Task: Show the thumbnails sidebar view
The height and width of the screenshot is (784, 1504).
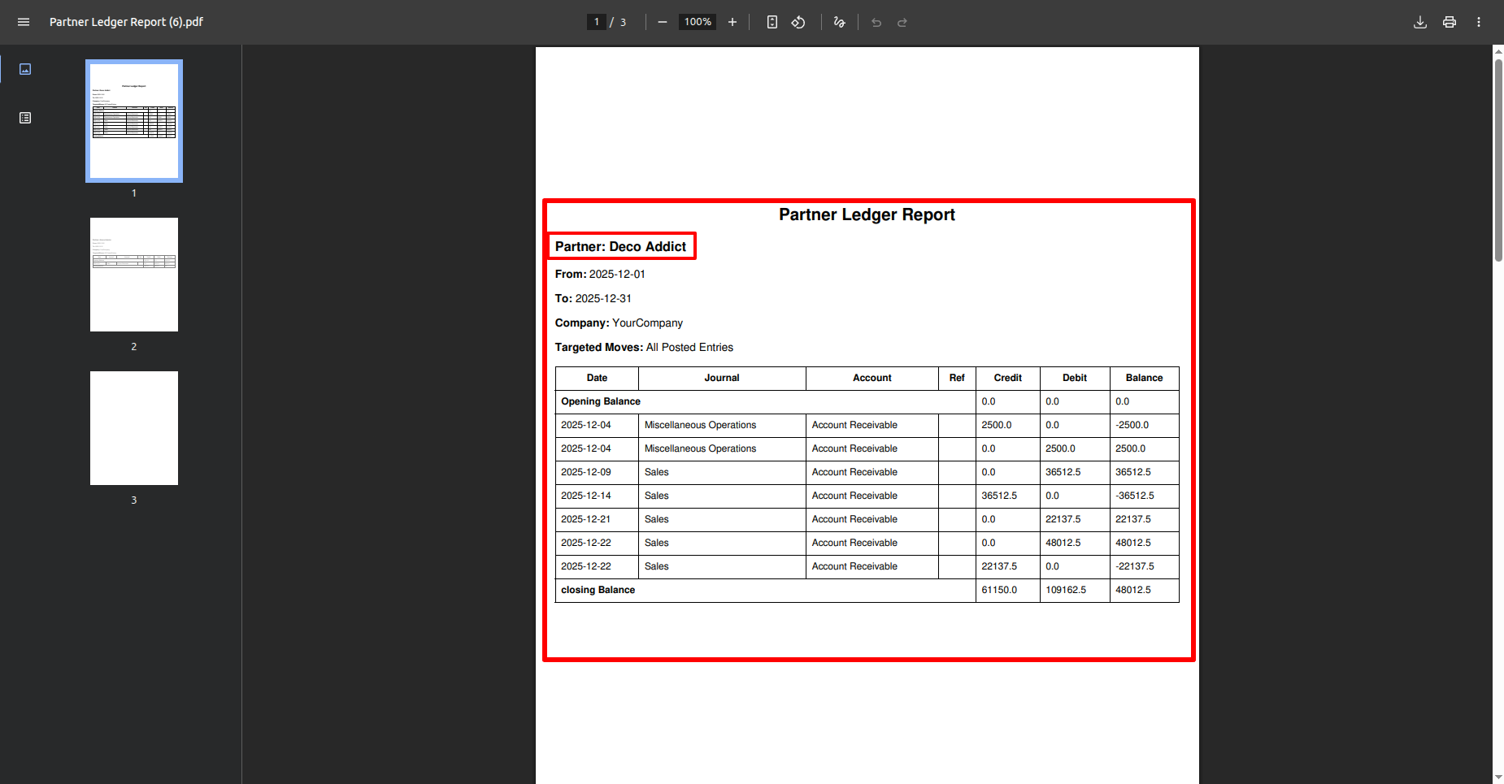Action: click(x=25, y=69)
